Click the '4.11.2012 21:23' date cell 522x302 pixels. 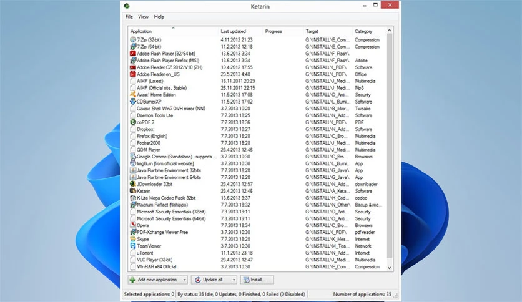[x=237, y=39]
